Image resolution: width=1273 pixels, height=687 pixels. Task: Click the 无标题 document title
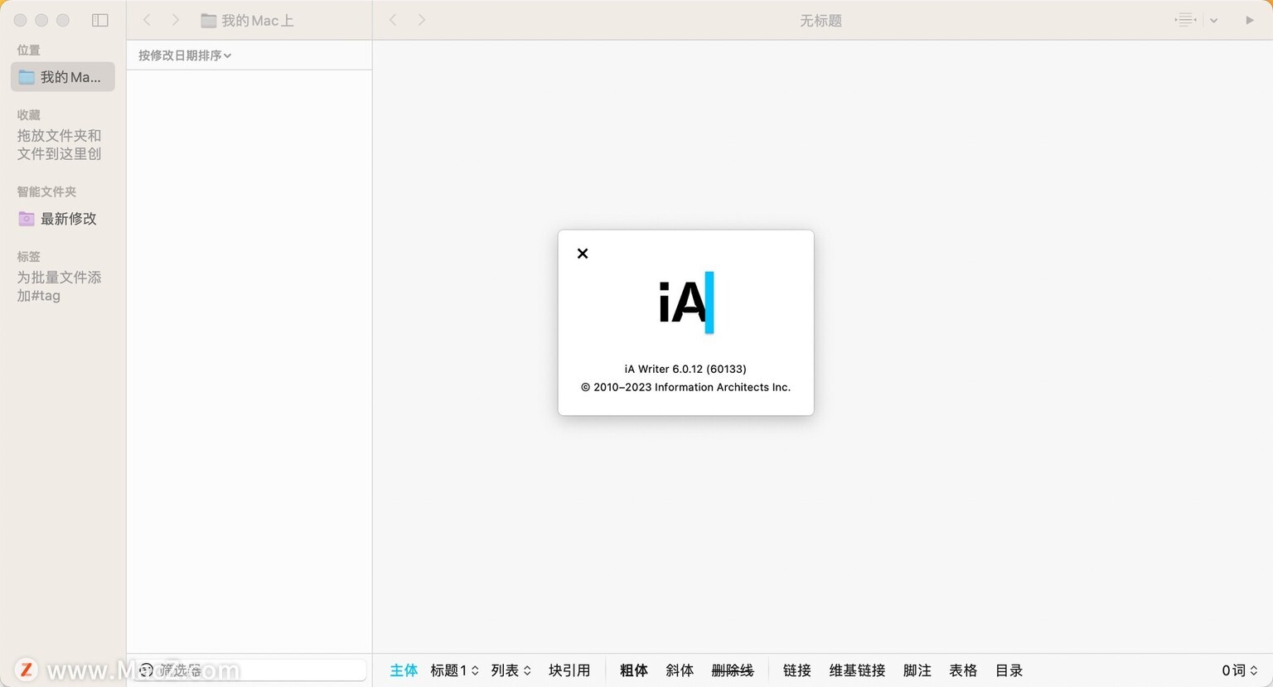(820, 21)
